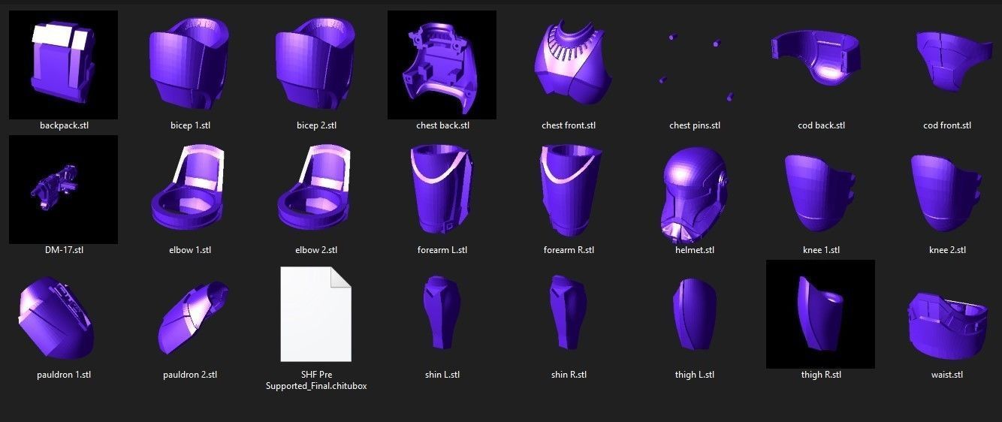Image resolution: width=1002 pixels, height=422 pixels.
Task: Pick the chest pins.stl thumbnail
Action: (695, 67)
